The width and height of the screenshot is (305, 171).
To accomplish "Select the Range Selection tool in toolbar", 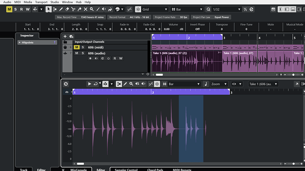I will 55,9.
